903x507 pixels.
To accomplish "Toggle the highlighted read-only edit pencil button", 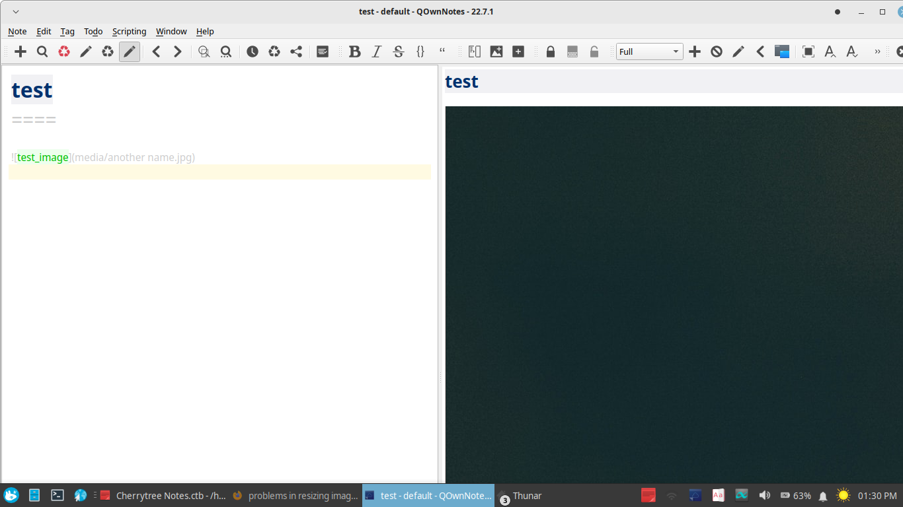I will tap(130, 51).
